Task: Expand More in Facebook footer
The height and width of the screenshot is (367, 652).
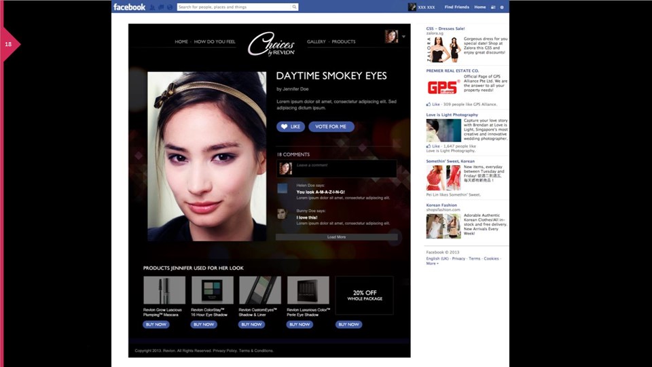Action: (432, 264)
